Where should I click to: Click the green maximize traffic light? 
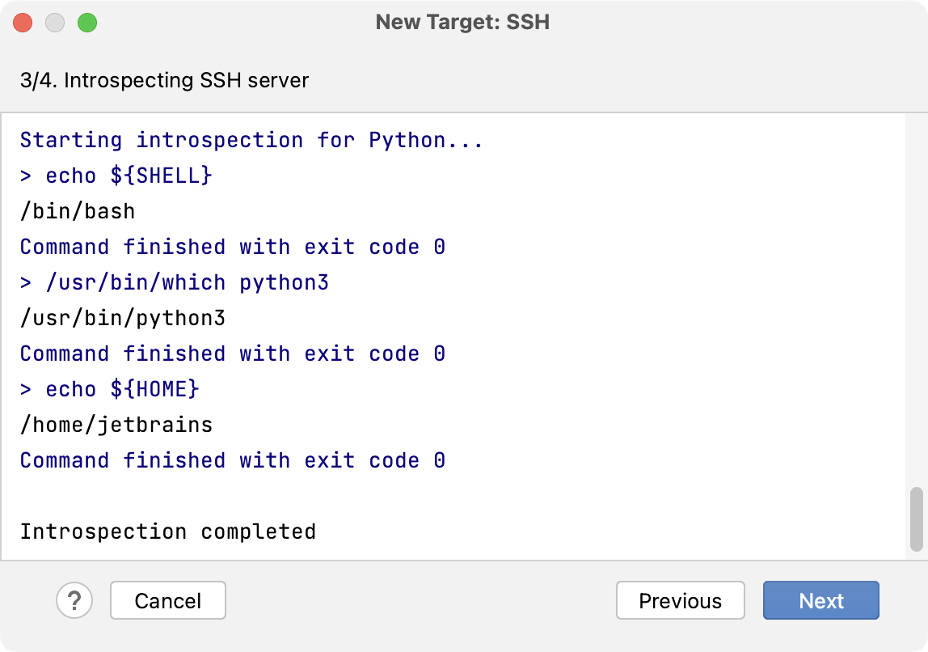tap(87, 23)
